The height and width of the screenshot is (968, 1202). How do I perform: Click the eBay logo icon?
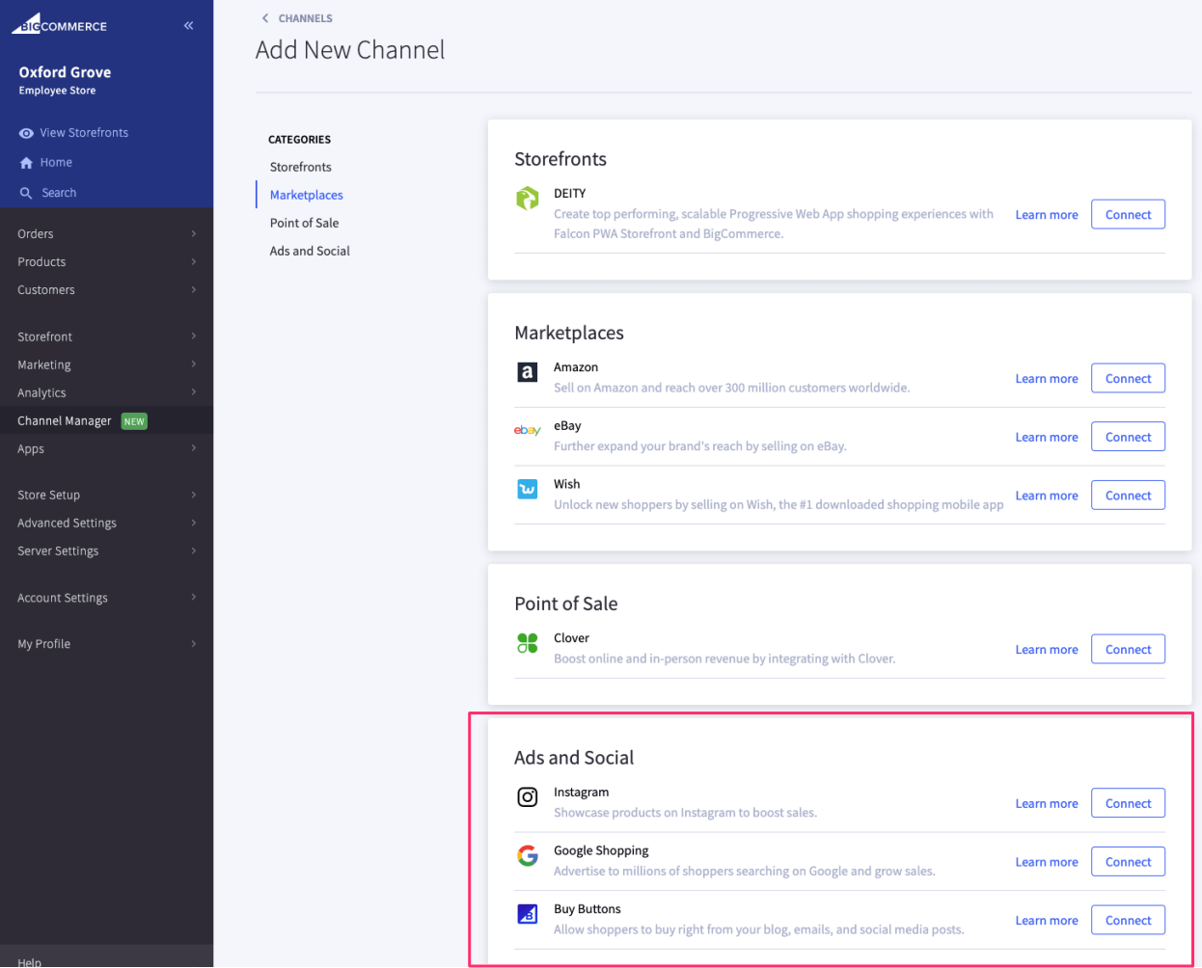528,430
